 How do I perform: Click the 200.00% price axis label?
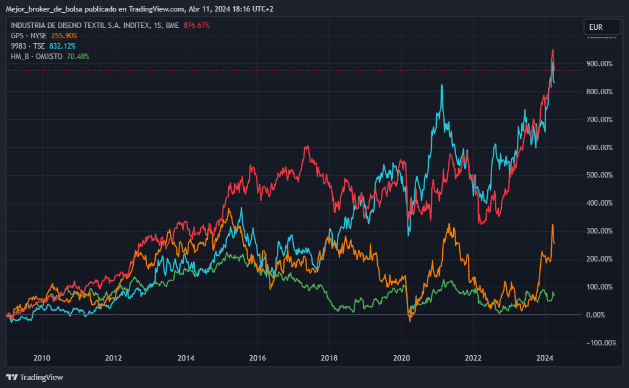599,259
